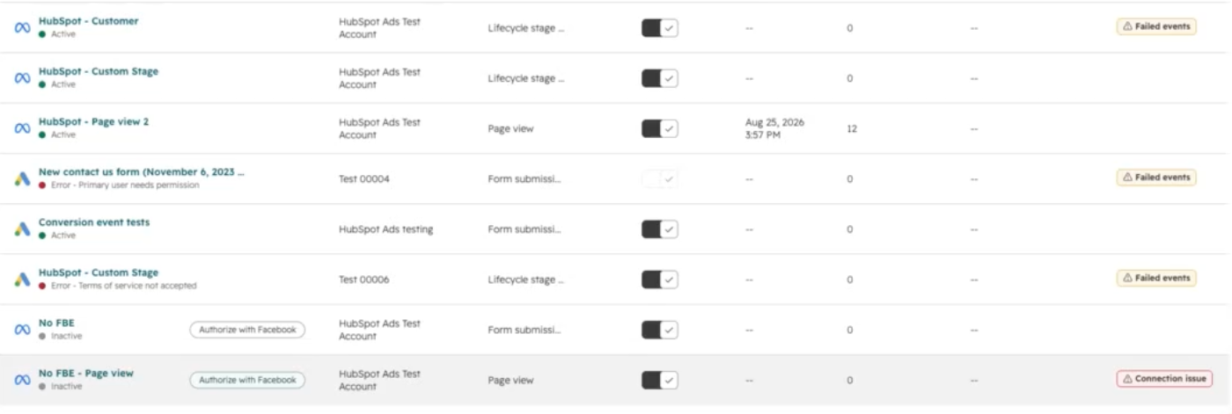The height and width of the screenshot is (414, 1232).
Task: Click the Meta icon beside HubSpot - Page view 2
Action: point(23,128)
